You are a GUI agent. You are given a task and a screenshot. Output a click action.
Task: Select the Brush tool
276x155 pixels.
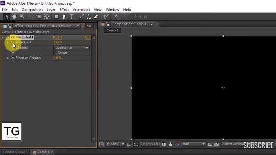(x=82, y=17)
